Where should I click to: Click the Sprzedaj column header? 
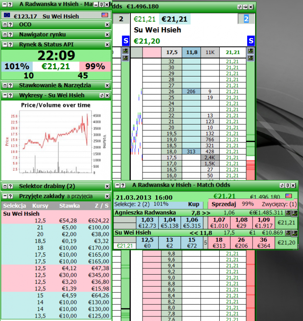pyautogui.click(x=224, y=204)
